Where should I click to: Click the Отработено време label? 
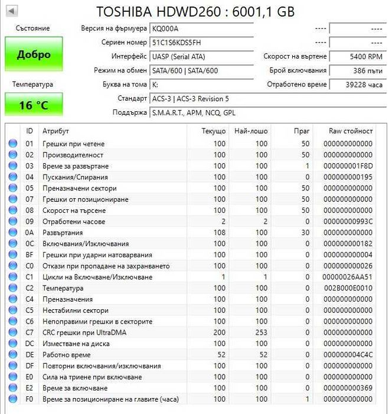(x=297, y=85)
